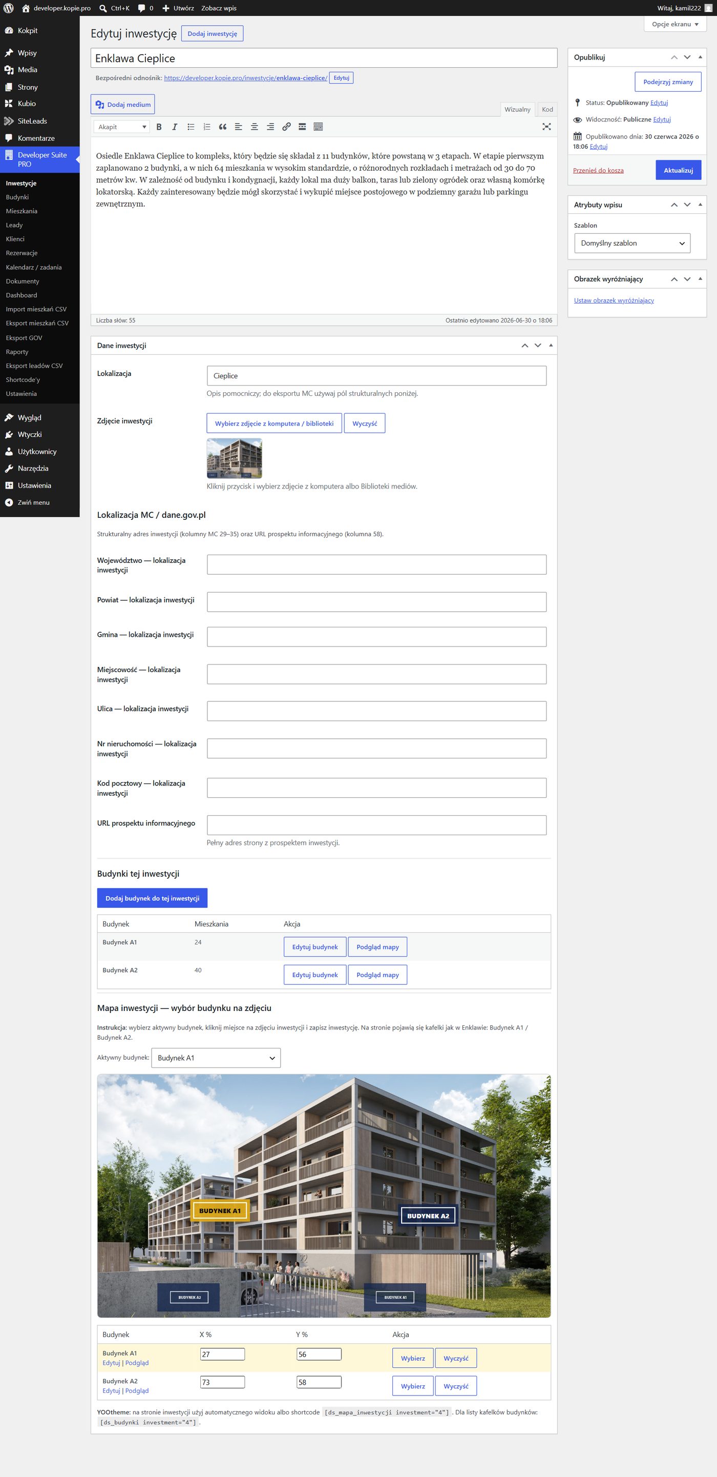
Task: Click Dodaj medium button
Action: coord(122,105)
